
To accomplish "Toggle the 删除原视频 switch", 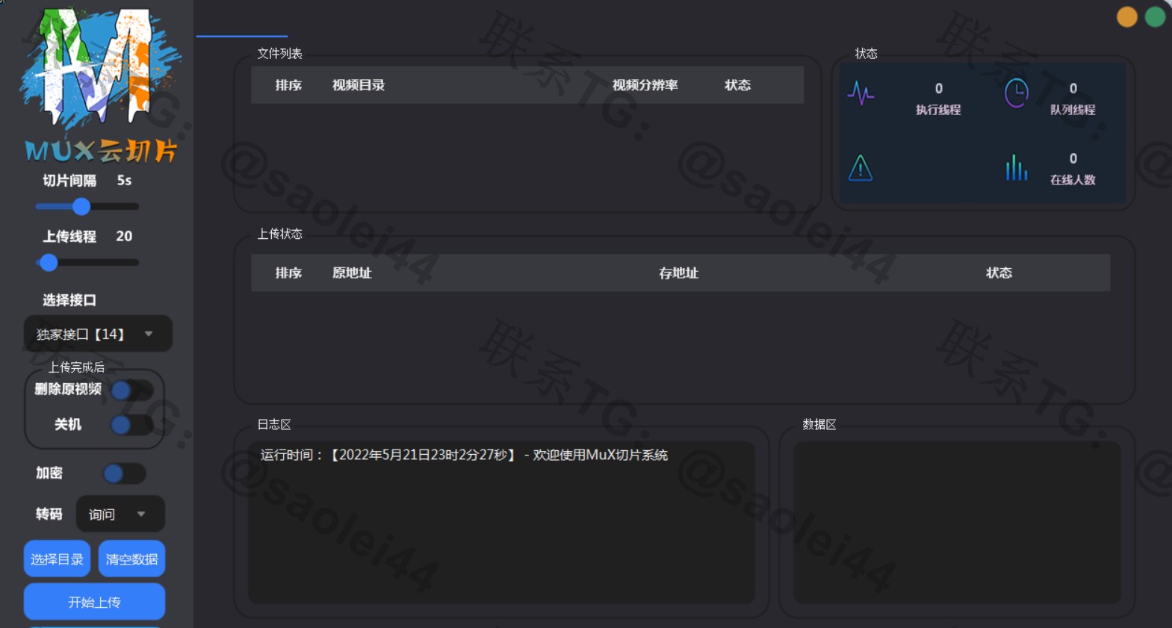I will click(x=132, y=390).
